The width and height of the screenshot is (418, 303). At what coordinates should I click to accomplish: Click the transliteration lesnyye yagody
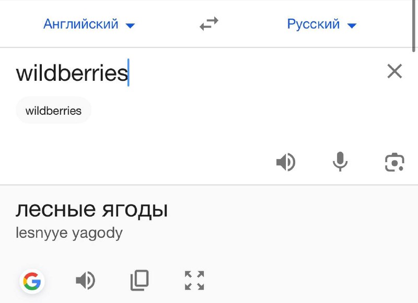click(x=69, y=233)
